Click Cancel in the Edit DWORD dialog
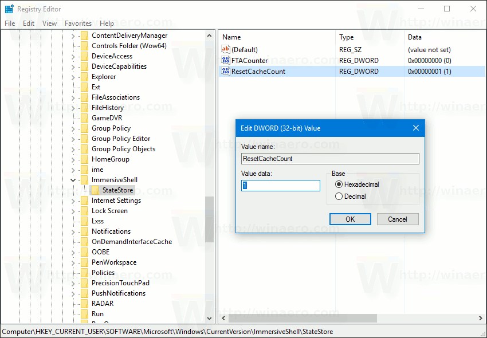Image resolution: width=487 pixels, height=338 pixels. coord(398,219)
